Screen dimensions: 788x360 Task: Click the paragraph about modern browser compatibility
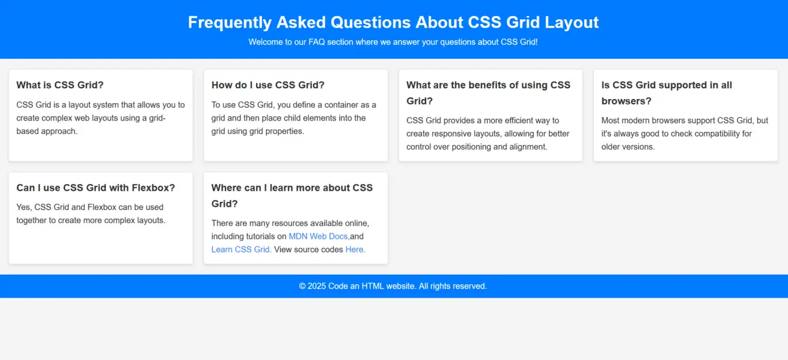click(x=685, y=134)
